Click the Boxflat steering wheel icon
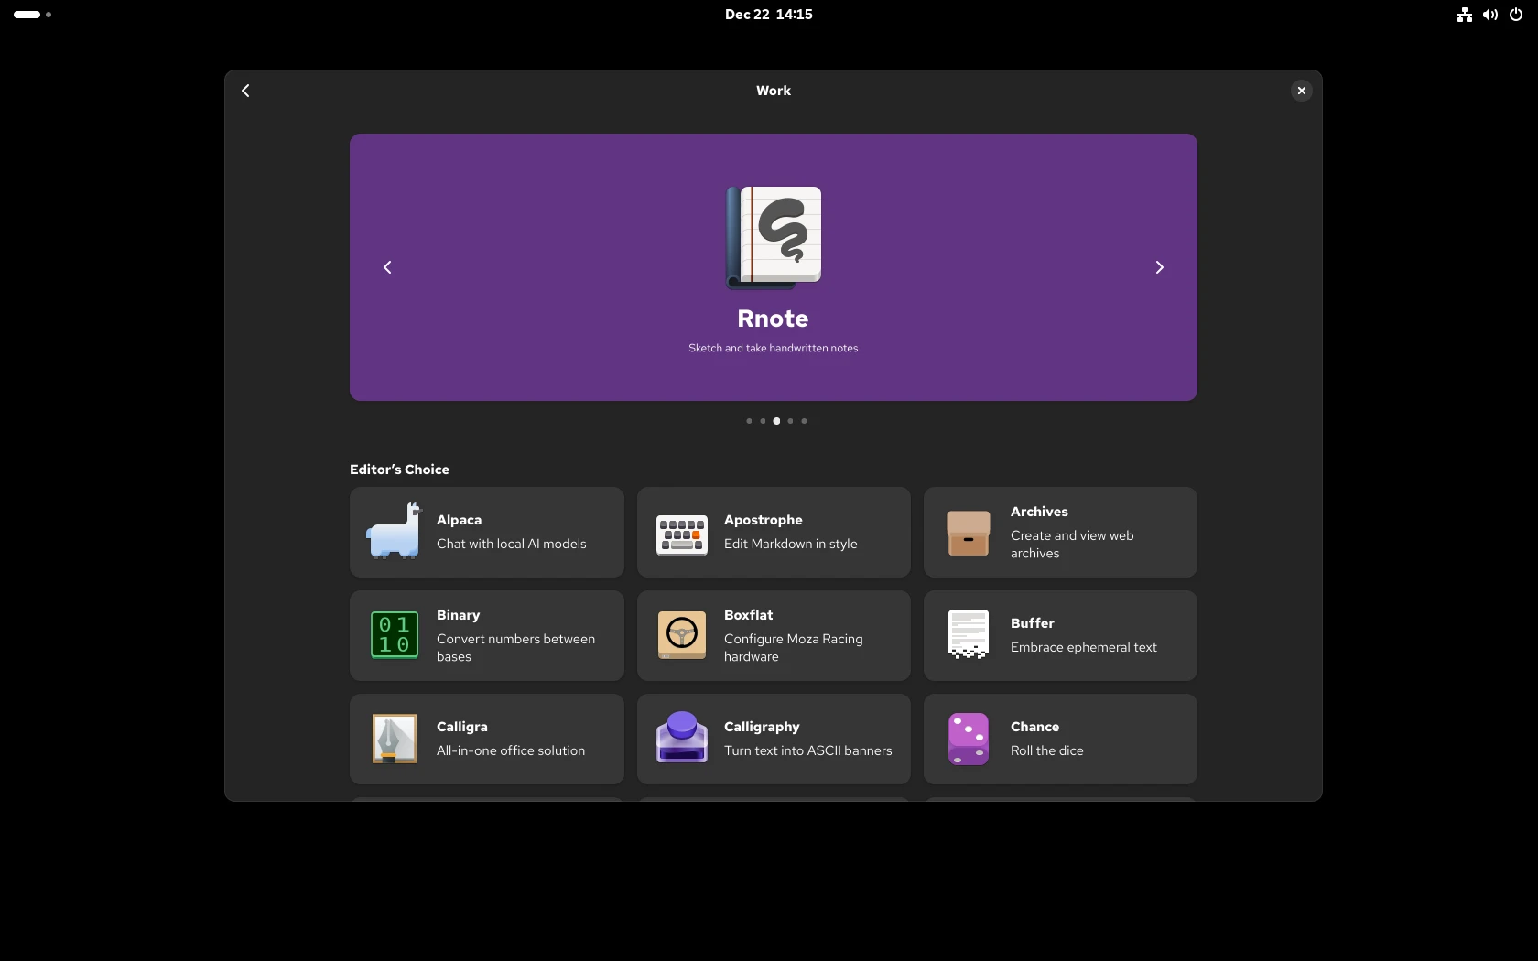This screenshot has width=1538, height=961. click(x=680, y=635)
